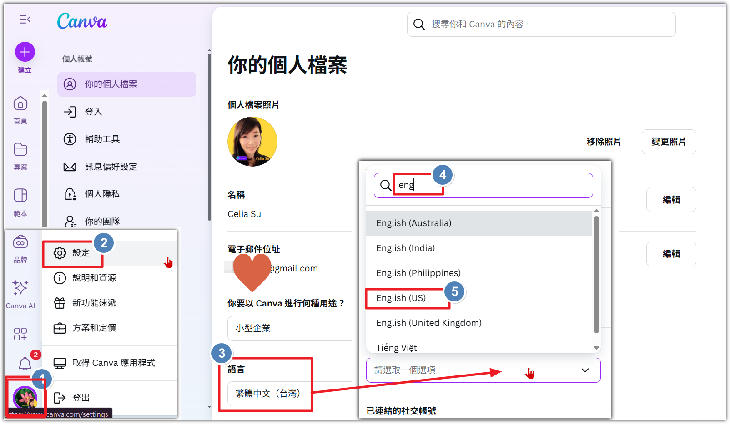Click the language search field containing eng
This screenshot has height=424, width=730.
pyautogui.click(x=483, y=185)
